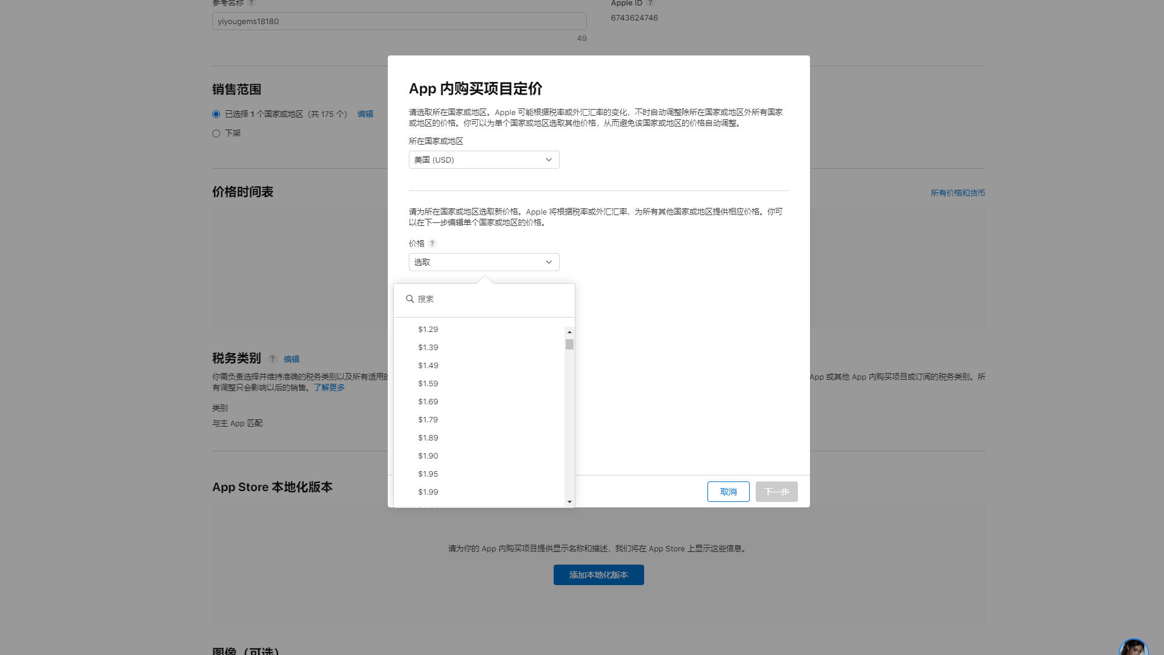Screen dimensions: 1164x655
Task: Open the 美国 (USD) country dropdown
Action: click(x=484, y=160)
